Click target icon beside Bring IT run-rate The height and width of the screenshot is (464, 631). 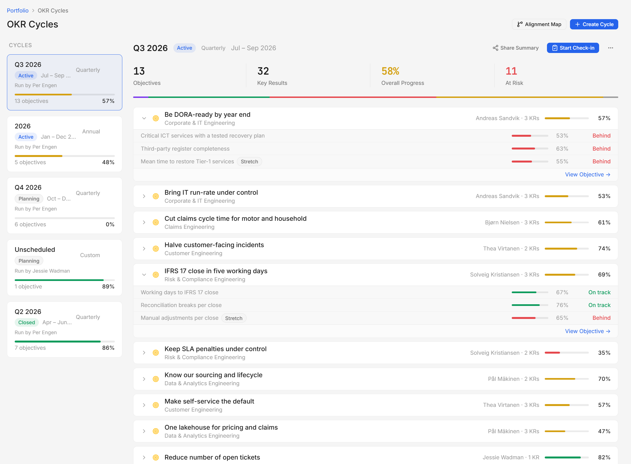tap(156, 196)
